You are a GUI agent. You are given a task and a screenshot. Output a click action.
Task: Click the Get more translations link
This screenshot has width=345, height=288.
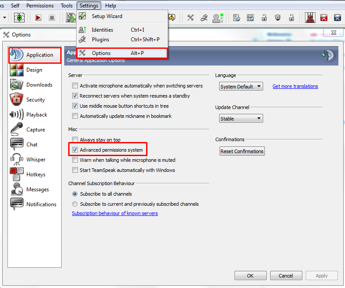(x=295, y=86)
